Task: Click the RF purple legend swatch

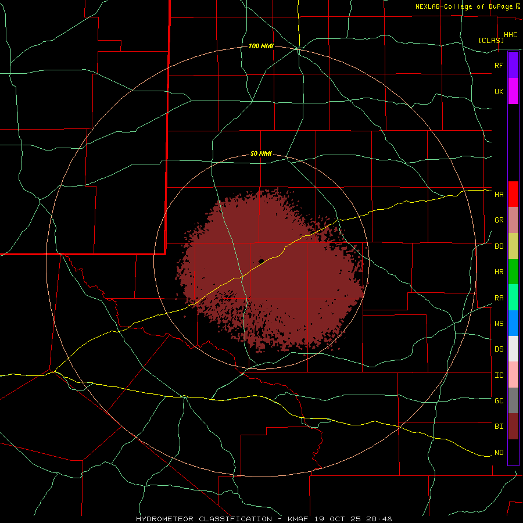Action: (x=513, y=65)
